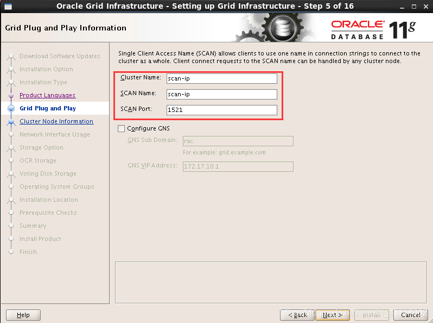Screen dimensions: 433x323
Task: Open the window menu icon in title bar
Action: (x=8, y=6)
